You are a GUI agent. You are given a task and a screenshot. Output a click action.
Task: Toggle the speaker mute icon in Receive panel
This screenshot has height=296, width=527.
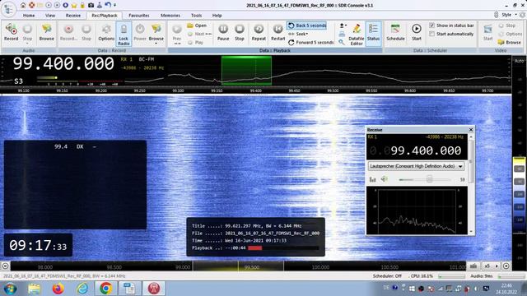pyautogui.click(x=384, y=179)
